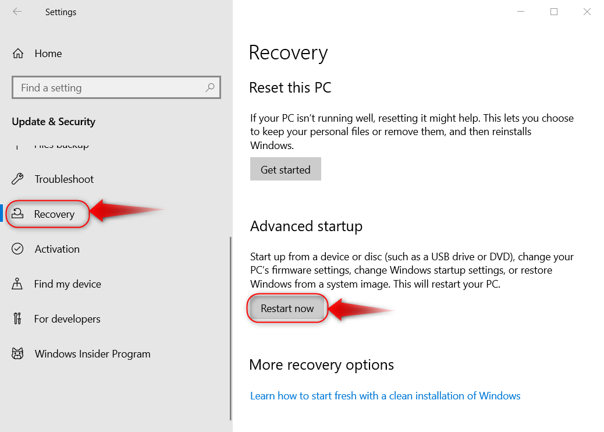Open the clean installation of Windows link

(x=385, y=396)
